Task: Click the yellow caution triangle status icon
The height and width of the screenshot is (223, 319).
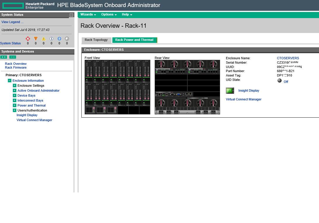Action: click(43, 39)
